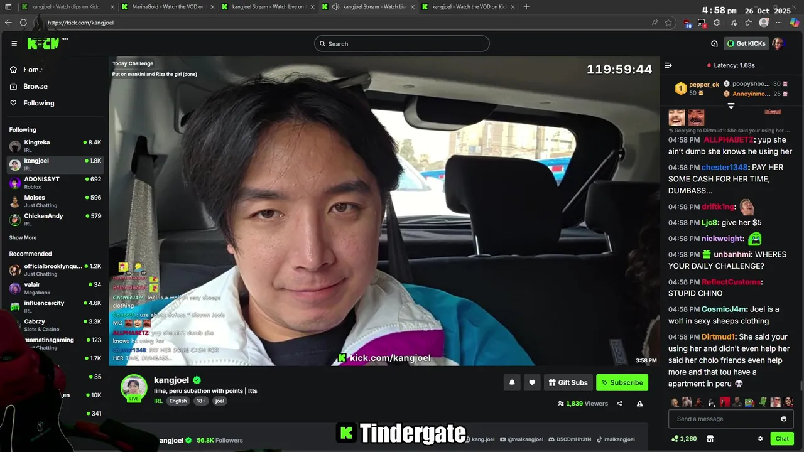The height and width of the screenshot is (452, 804).
Task: Open browser settings and more menu
Action: click(780, 23)
